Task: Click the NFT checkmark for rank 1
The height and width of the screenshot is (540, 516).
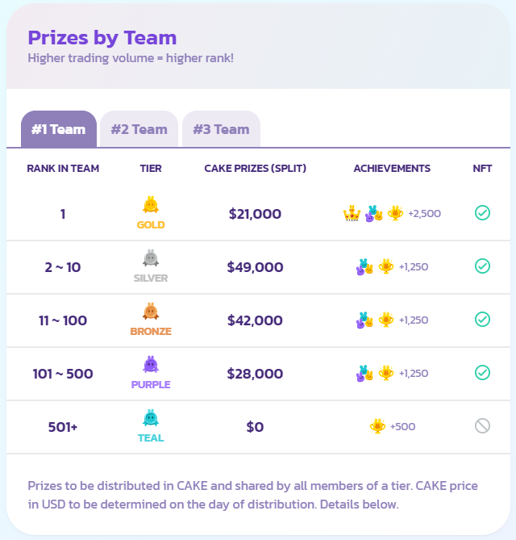Action: click(x=482, y=213)
